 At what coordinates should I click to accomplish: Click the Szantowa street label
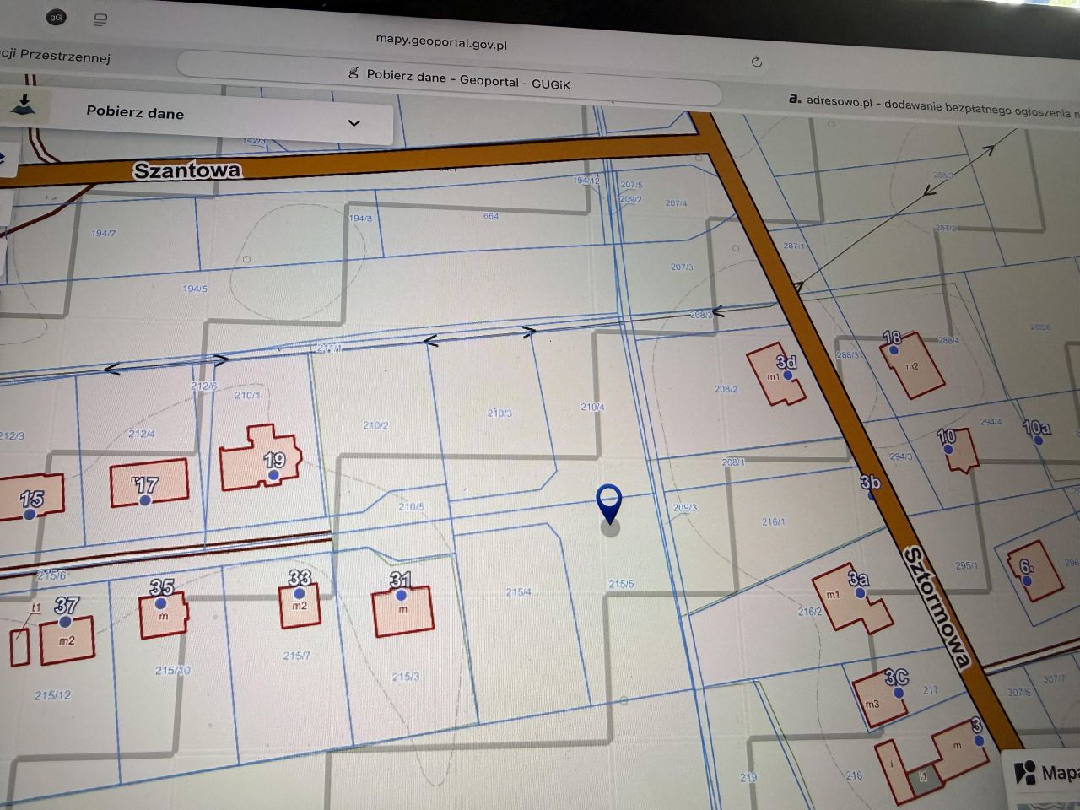[186, 170]
